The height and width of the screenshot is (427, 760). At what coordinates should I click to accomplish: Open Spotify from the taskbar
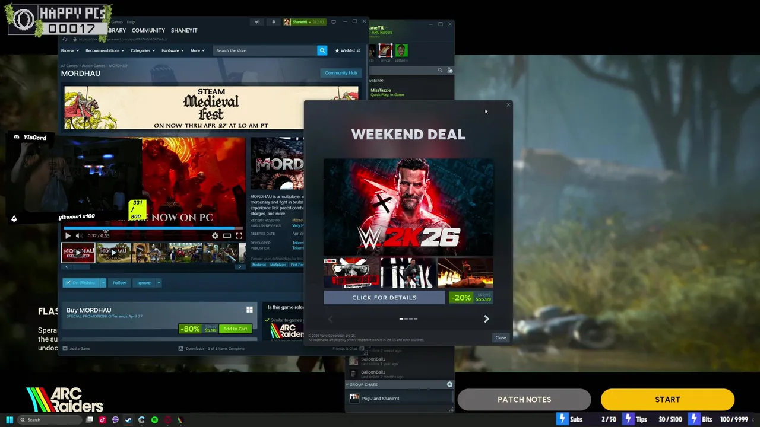pyautogui.click(x=154, y=420)
